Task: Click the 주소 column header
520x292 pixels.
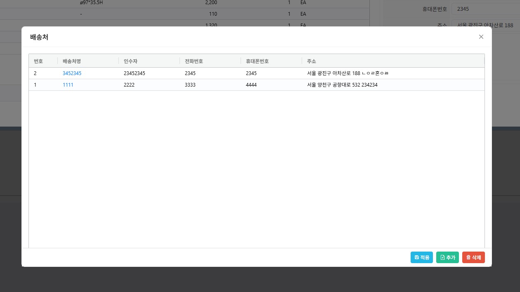Action: [x=311, y=61]
